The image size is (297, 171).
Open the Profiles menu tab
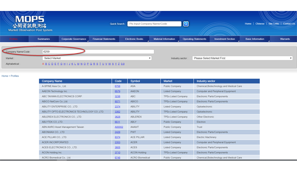(x=14, y=39)
